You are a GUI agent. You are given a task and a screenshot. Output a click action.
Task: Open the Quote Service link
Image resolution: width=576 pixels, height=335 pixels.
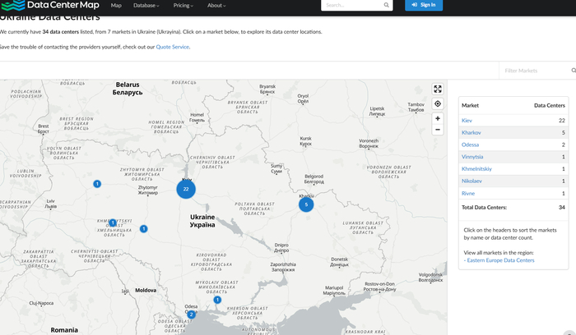click(173, 47)
